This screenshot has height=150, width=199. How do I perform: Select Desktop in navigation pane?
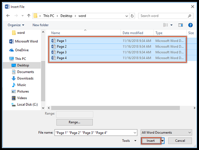click(22, 65)
